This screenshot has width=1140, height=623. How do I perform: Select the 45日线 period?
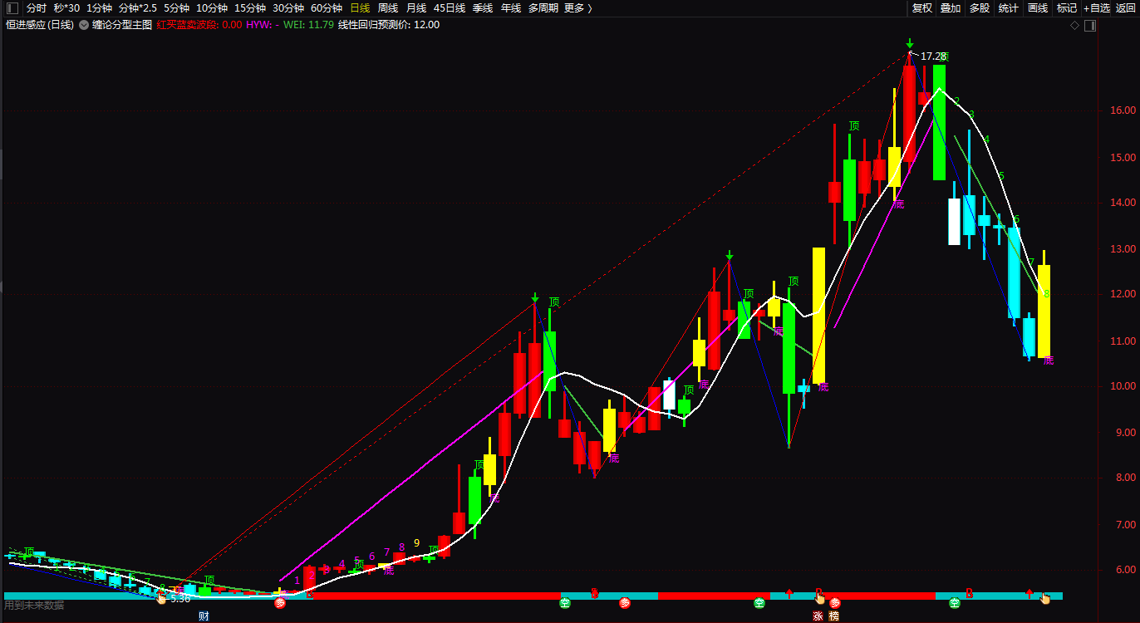(450, 8)
